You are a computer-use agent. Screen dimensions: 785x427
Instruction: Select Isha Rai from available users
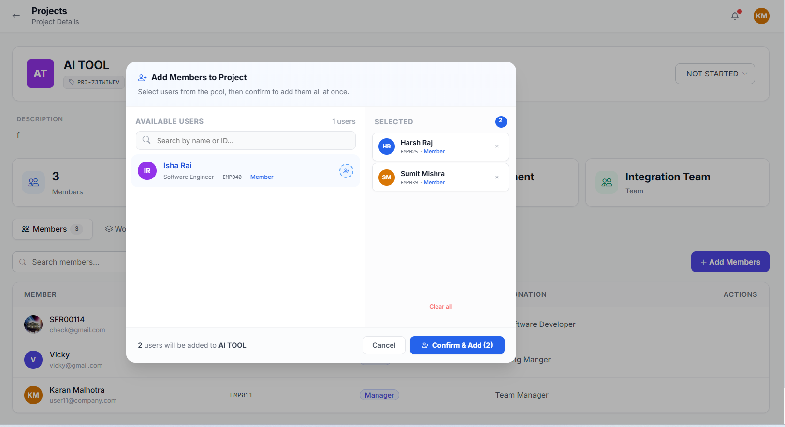(x=246, y=171)
